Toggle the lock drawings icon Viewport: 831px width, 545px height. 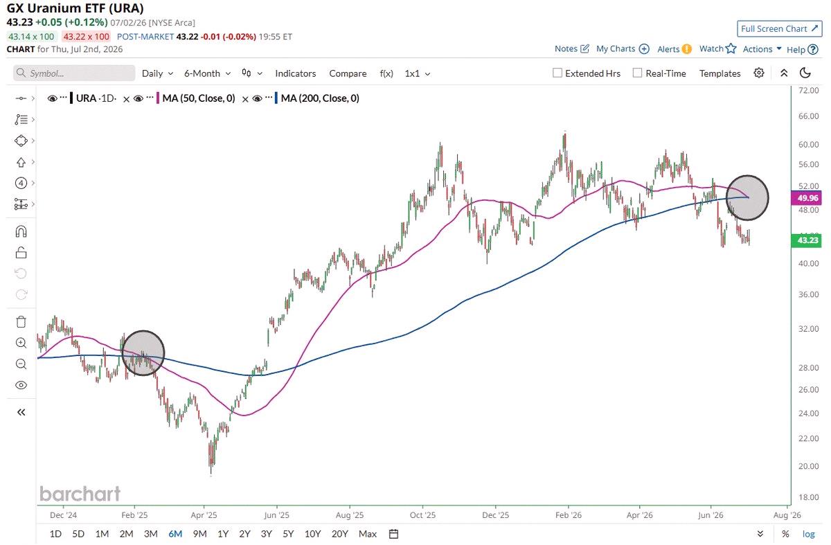[x=21, y=252]
